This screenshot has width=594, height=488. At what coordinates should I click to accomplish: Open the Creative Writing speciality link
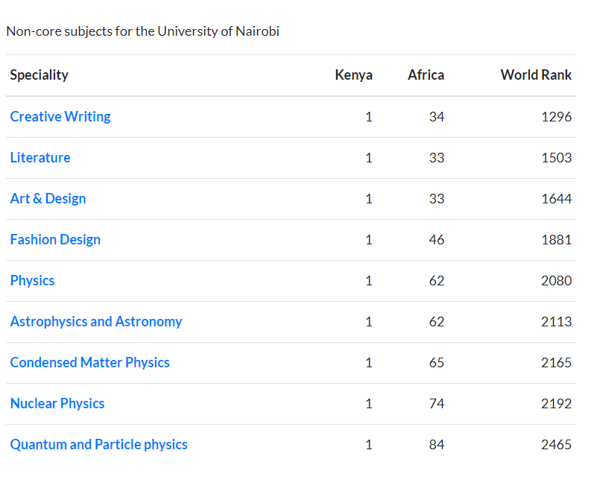pyautogui.click(x=60, y=117)
